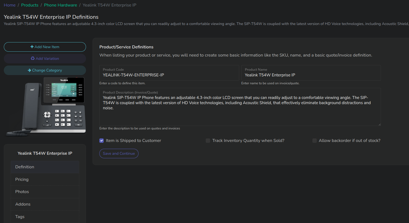Open the Pricing section
The image size is (409, 223).
click(45, 179)
